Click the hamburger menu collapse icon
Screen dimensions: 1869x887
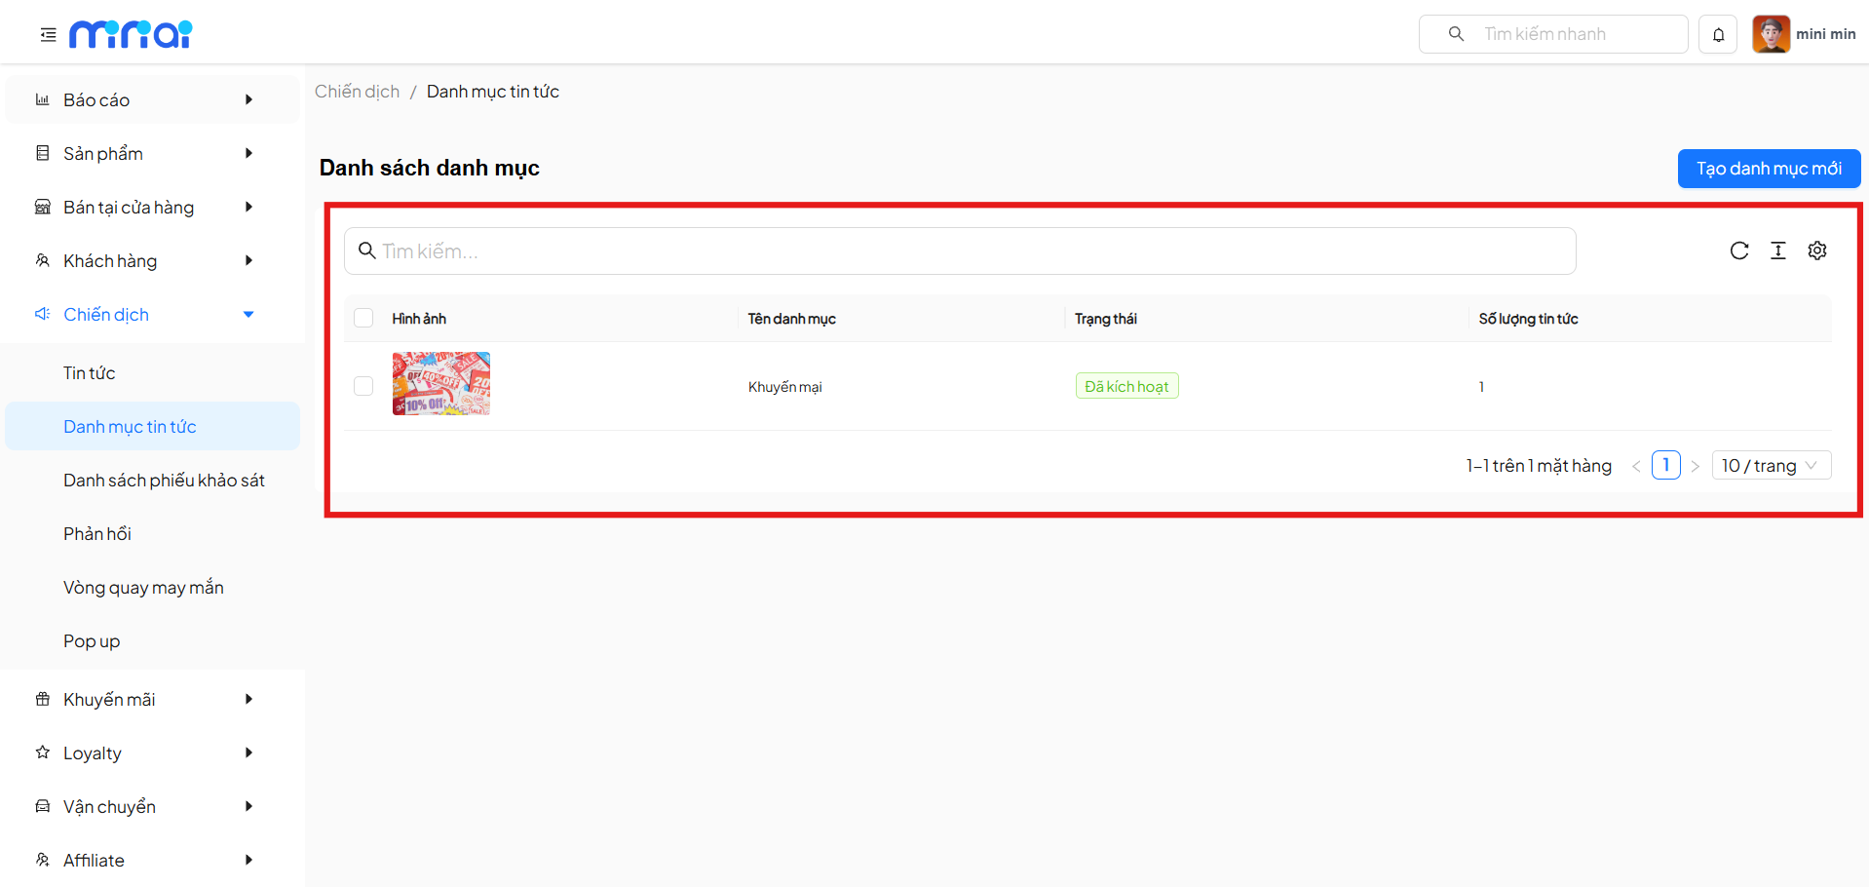click(48, 35)
